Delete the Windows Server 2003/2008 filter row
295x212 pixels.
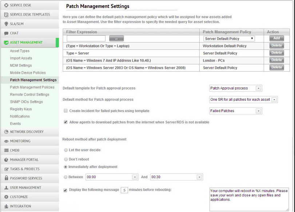click(276, 67)
